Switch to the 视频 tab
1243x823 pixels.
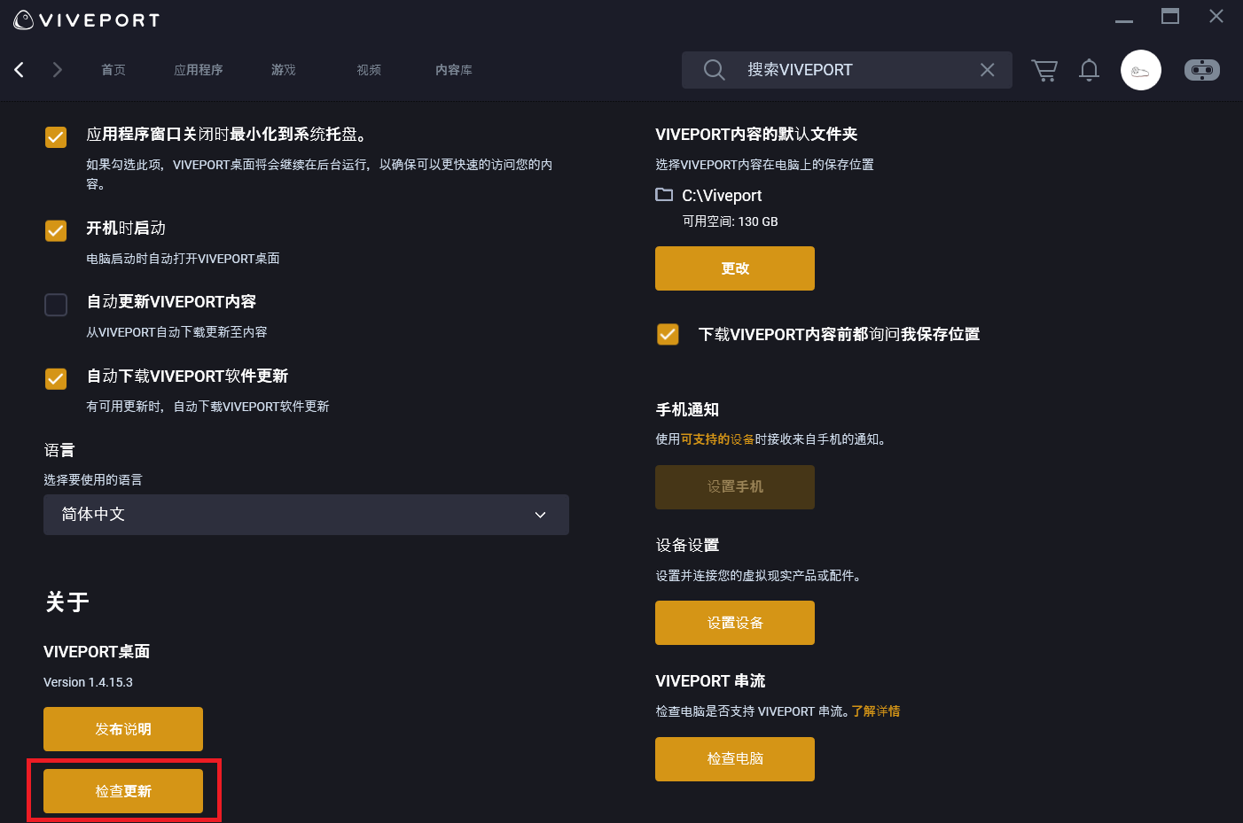pyautogui.click(x=369, y=70)
